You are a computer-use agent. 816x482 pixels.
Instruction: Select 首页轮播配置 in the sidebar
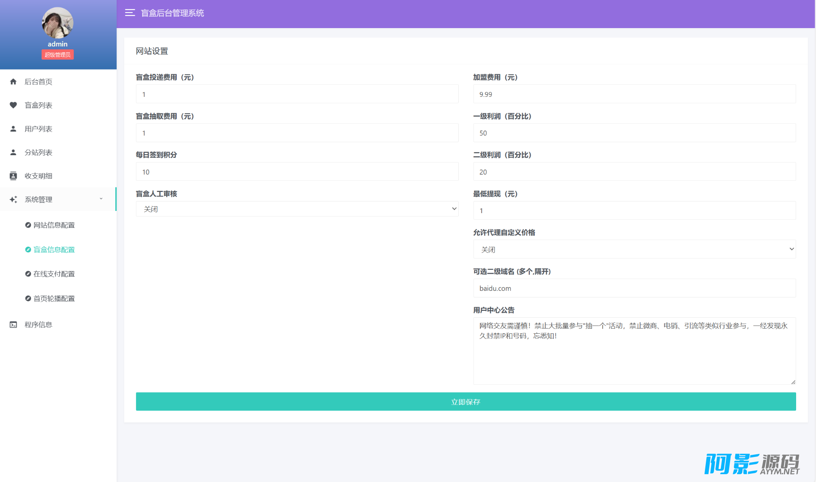coord(54,299)
